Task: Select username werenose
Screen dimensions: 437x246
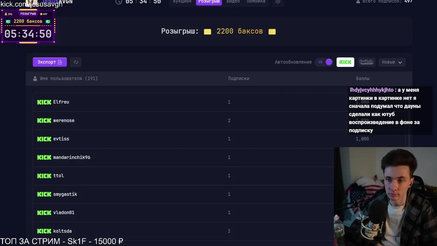Action: [64, 120]
